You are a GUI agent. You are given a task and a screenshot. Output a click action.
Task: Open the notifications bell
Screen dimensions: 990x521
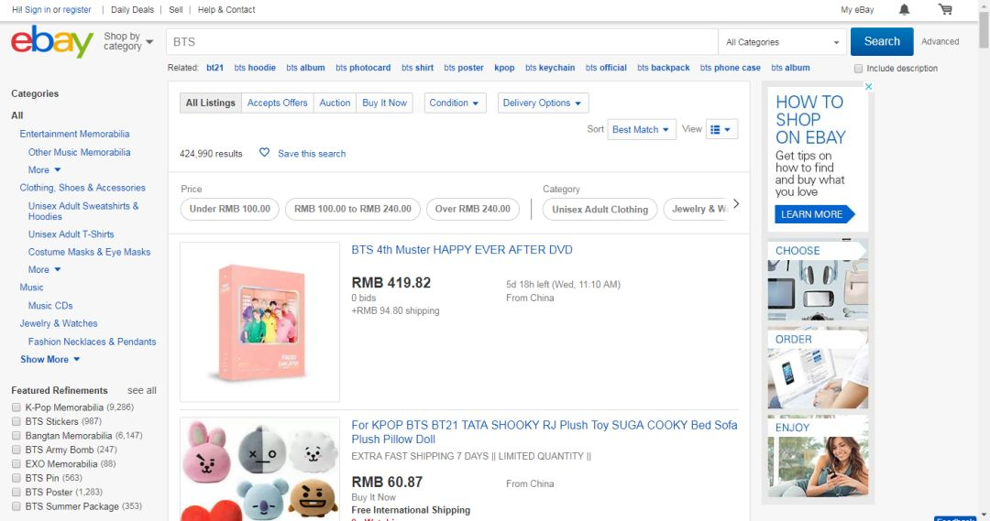coord(905,10)
